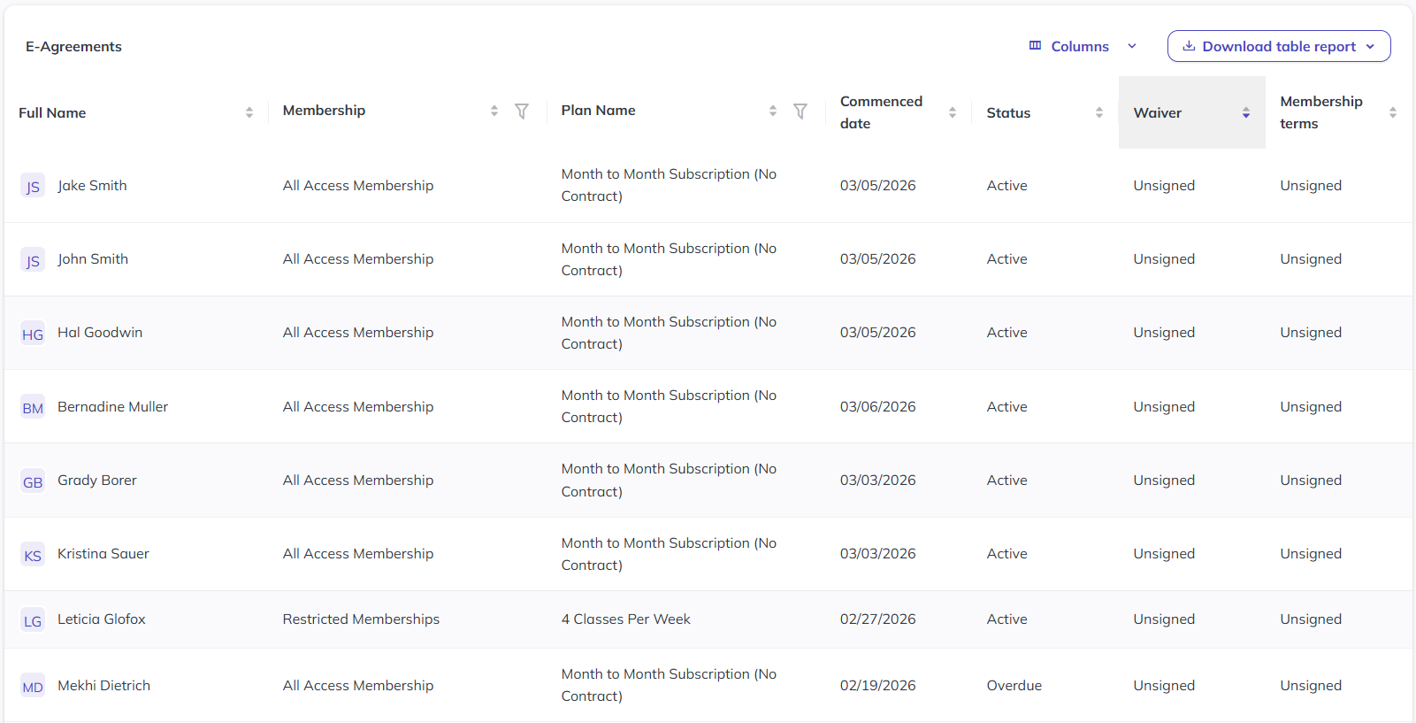Sort by Full Name column arrows
This screenshot has height=723, width=1416.
(x=249, y=112)
